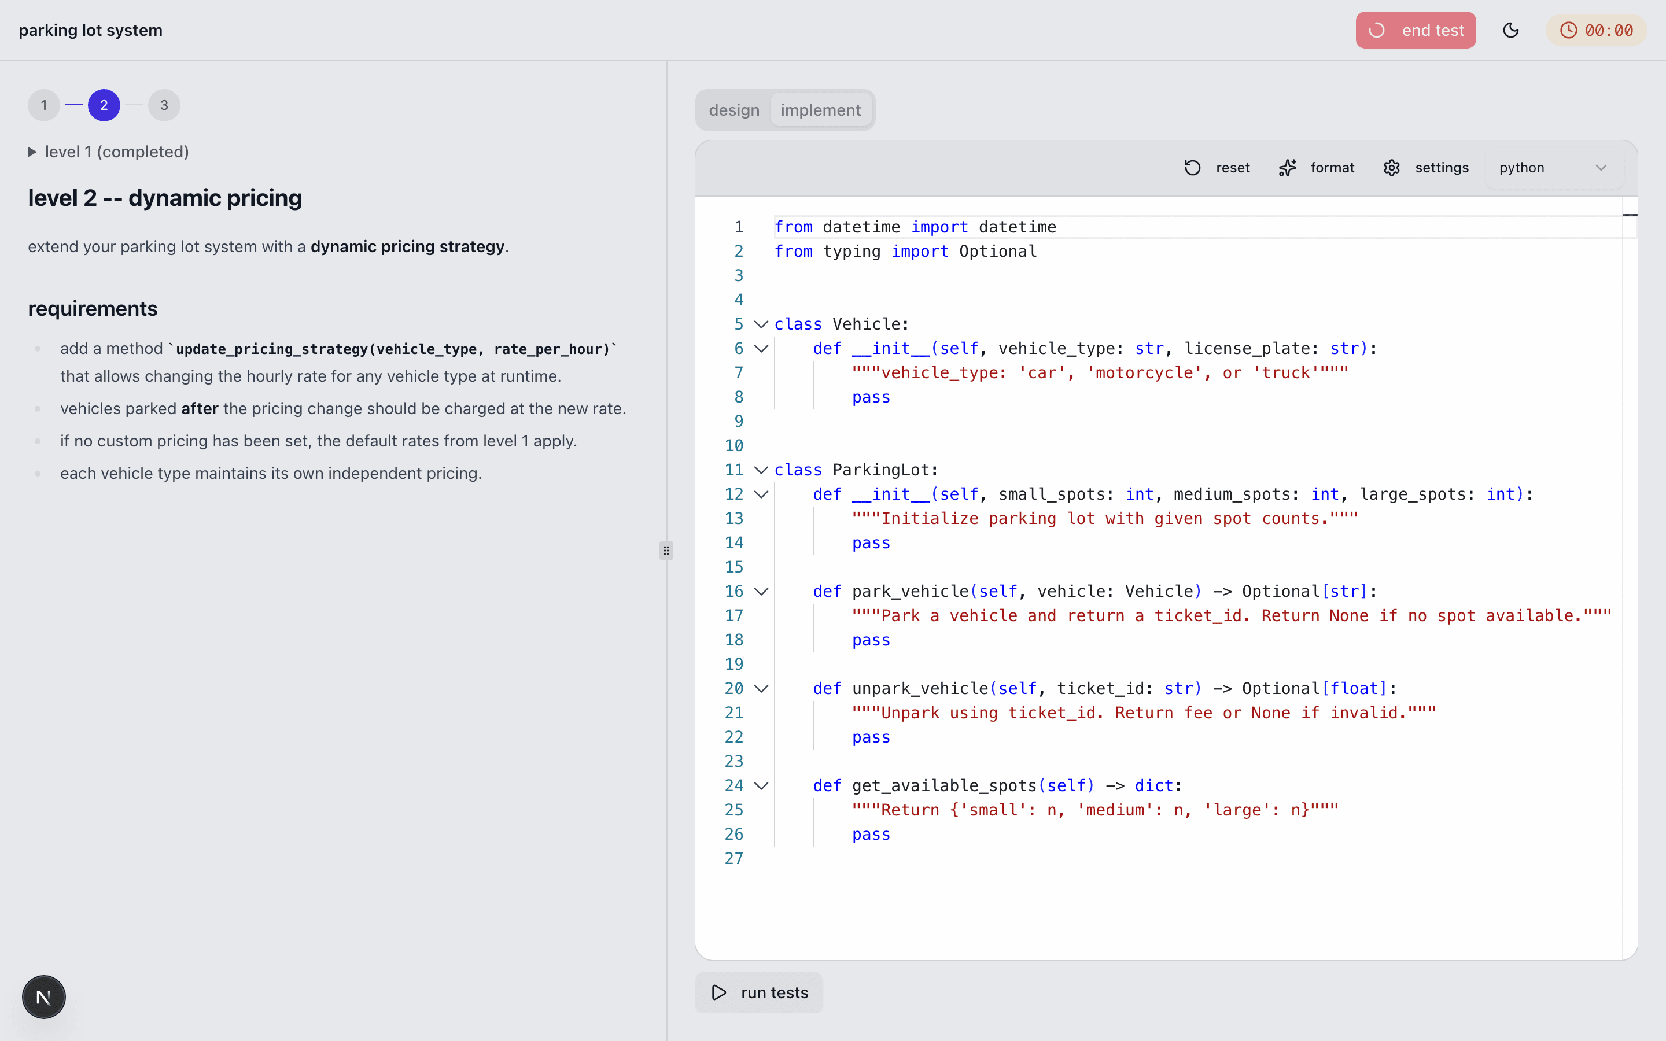Collapse ParkingLot __init__ fold arrow line 12
Screen dimensions: 1666x1041
pyautogui.click(x=761, y=494)
